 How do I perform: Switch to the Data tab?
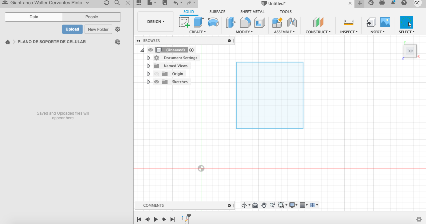[x=34, y=17]
